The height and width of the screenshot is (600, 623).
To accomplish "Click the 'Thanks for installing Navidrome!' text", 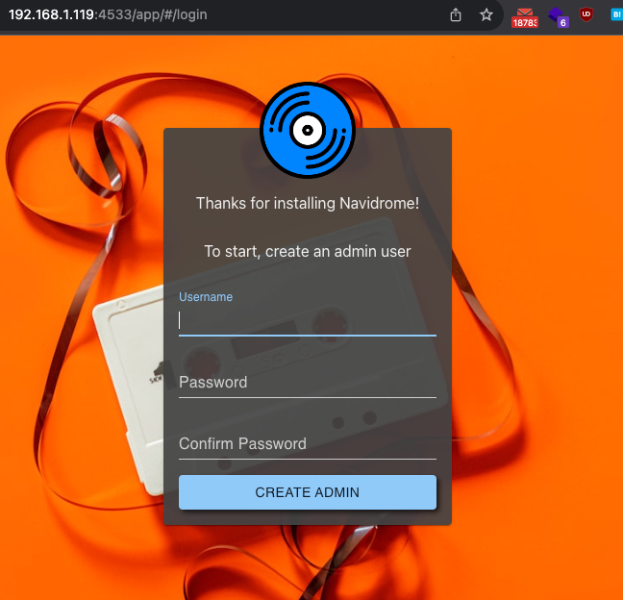I will 308,203.
